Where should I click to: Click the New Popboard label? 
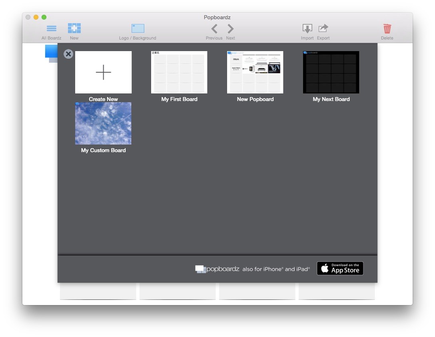pos(255,99)
